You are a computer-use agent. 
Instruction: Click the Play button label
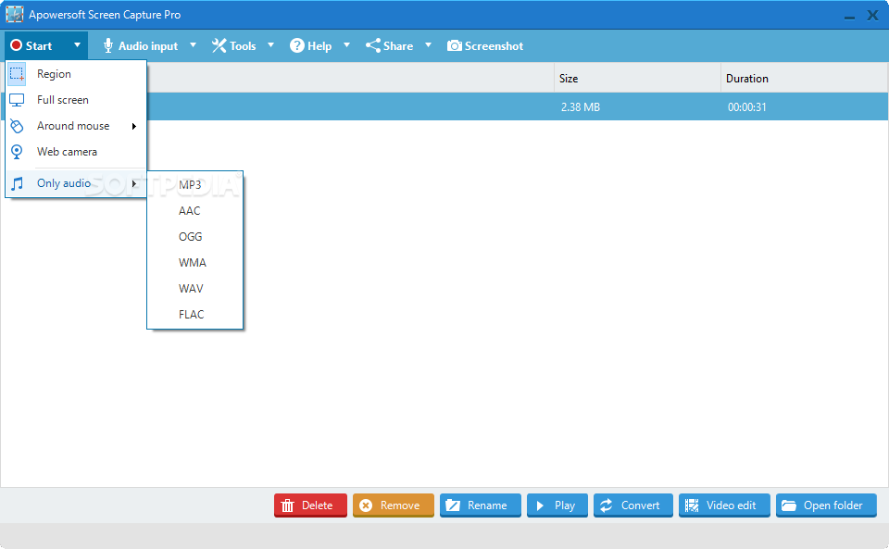click(x=565, y=505)
